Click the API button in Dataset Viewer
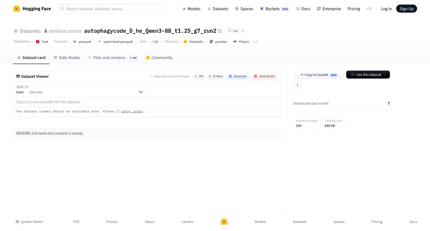 (199, 76)
